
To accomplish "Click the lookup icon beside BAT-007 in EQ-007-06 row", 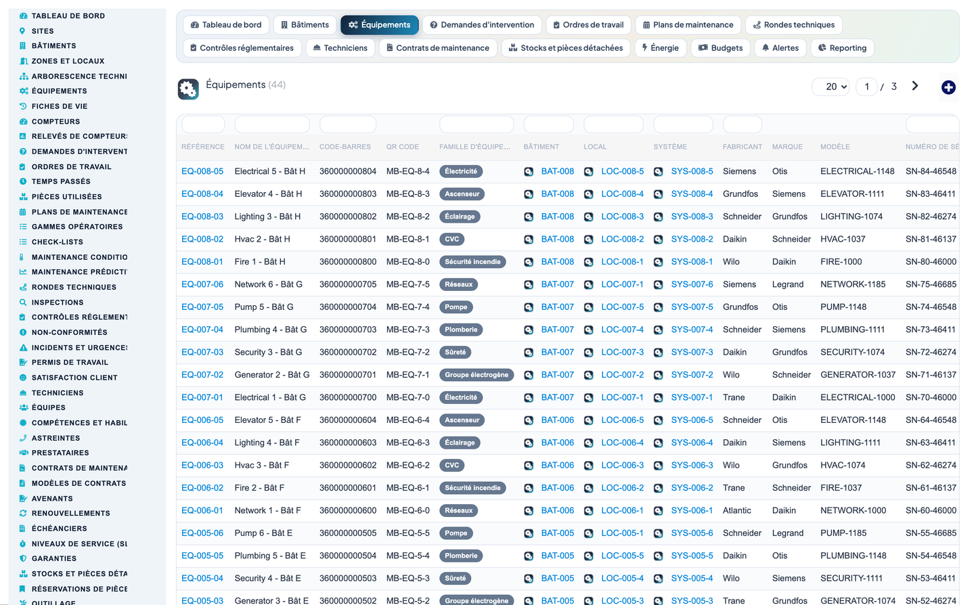I will point(529,285).
